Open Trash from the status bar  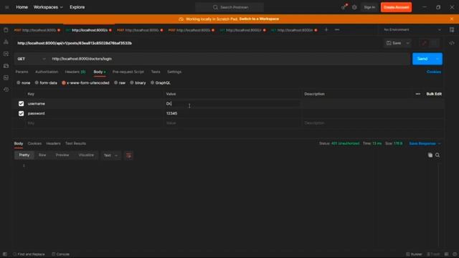point(433,254)
